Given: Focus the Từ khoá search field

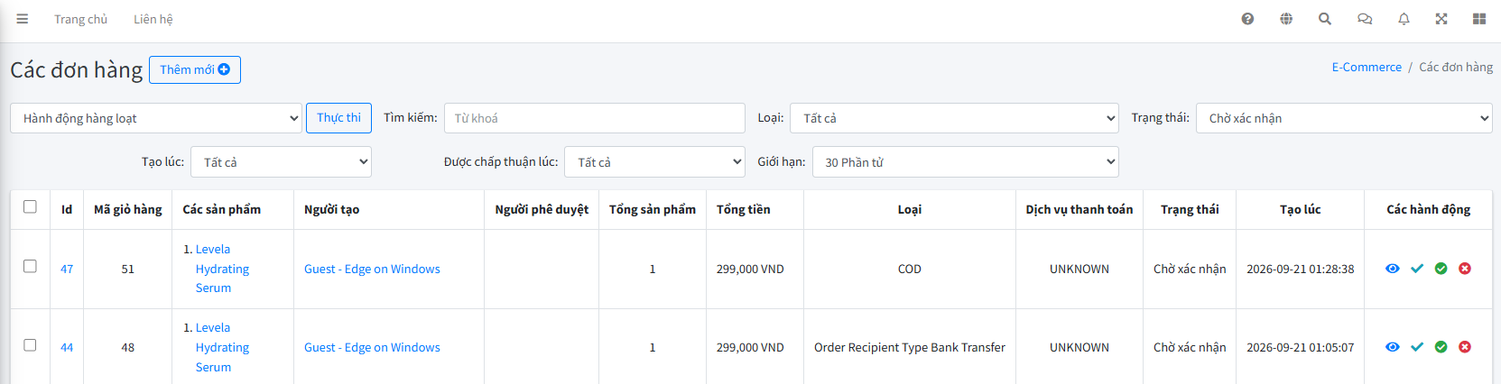Looking at the screenshot, I should click(x=594, y=118).
